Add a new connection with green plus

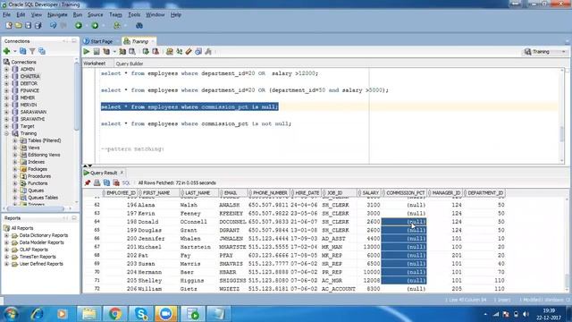6,51
